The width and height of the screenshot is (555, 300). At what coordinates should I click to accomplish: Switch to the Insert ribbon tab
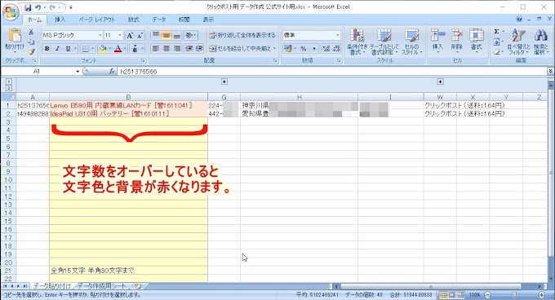pyautogui.click(x=60, y=20)
